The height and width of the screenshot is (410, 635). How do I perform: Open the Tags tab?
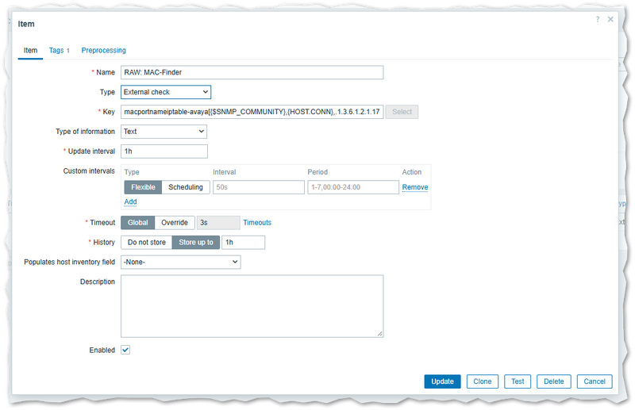click(x=59, y=51)
